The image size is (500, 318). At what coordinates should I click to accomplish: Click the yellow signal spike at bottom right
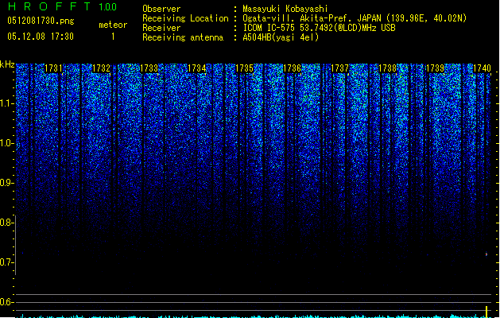pos(486,312)
